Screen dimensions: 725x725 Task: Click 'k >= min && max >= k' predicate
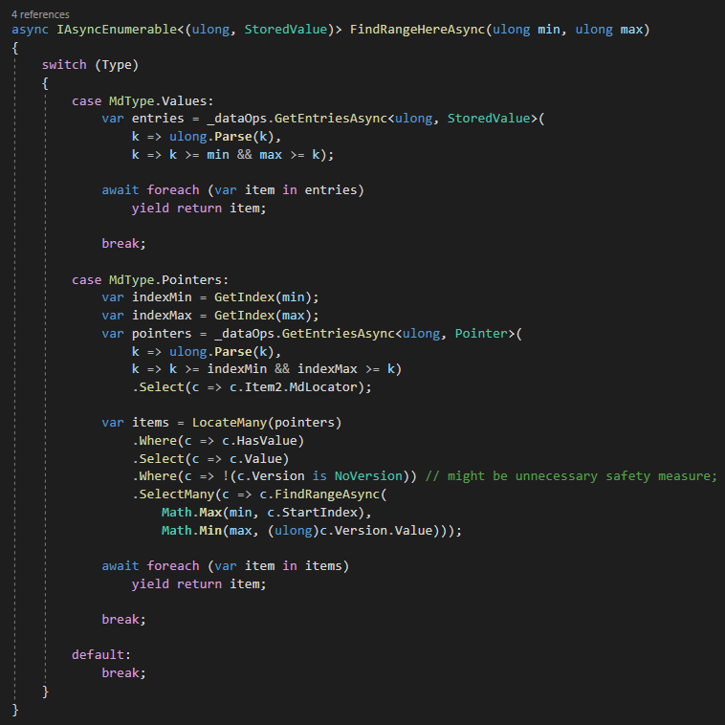tap(244, 154)
